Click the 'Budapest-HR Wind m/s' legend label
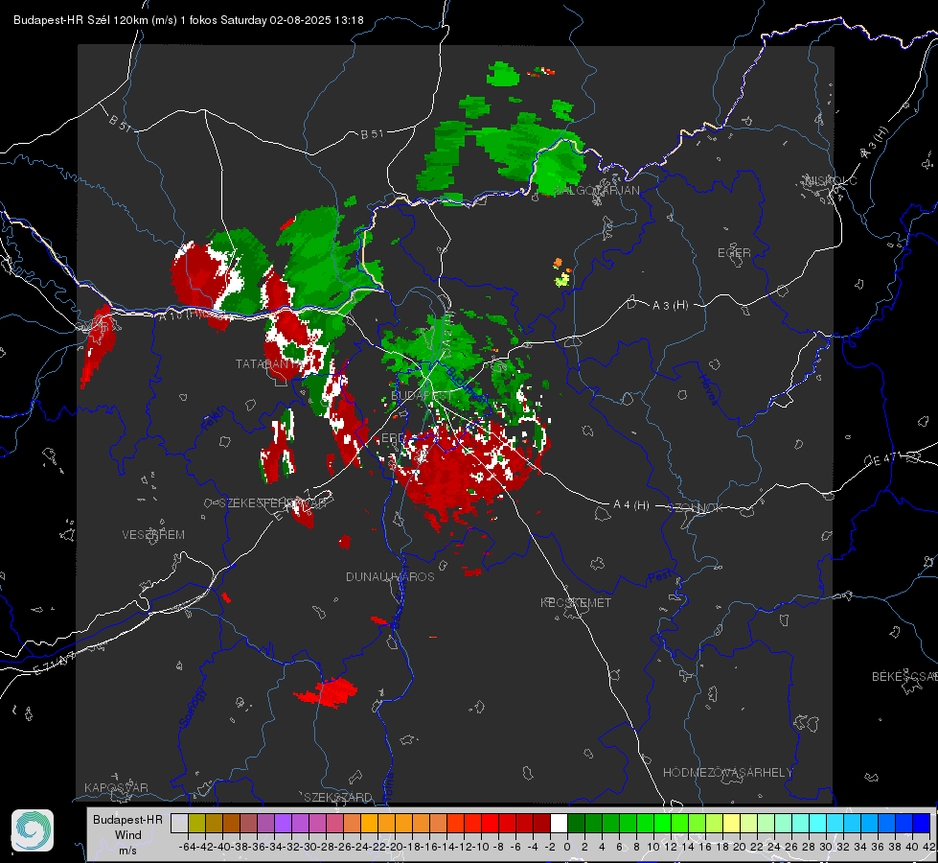The width and height of the screenshot is (938, 863). (x=128, y=834)
